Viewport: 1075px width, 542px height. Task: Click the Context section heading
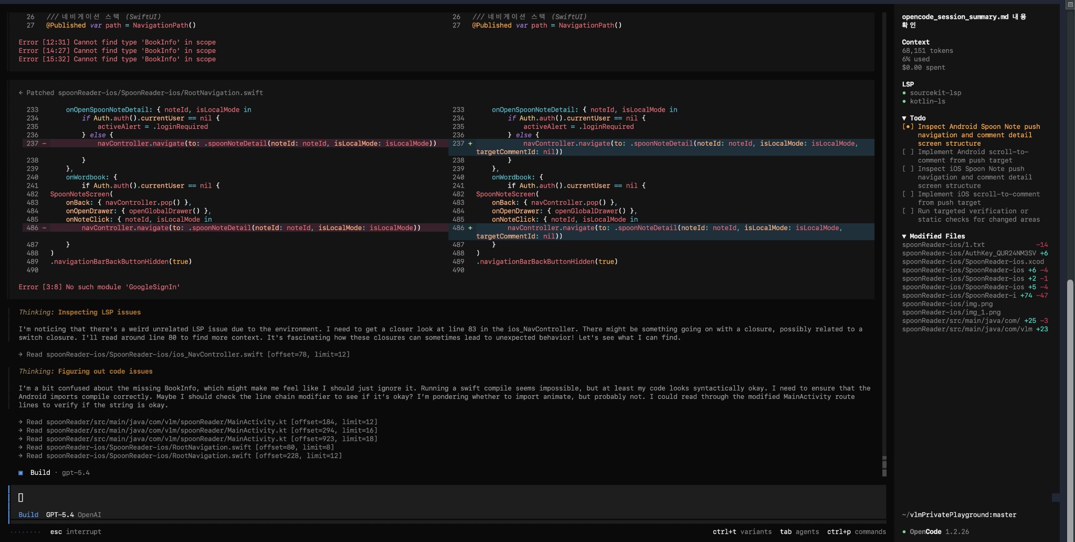(915, 42)
